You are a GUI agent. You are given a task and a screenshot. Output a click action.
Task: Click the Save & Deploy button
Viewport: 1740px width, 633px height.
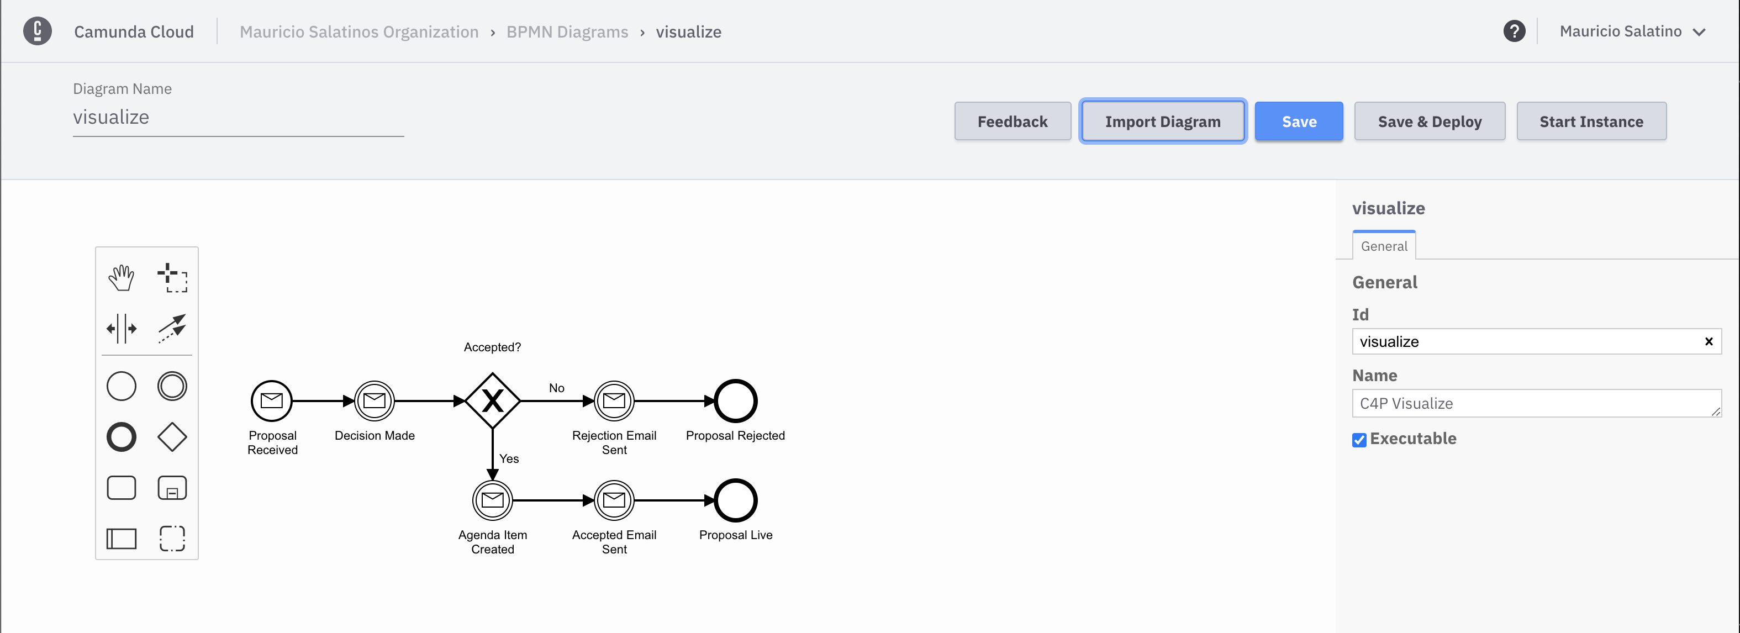pos(1430,121)
